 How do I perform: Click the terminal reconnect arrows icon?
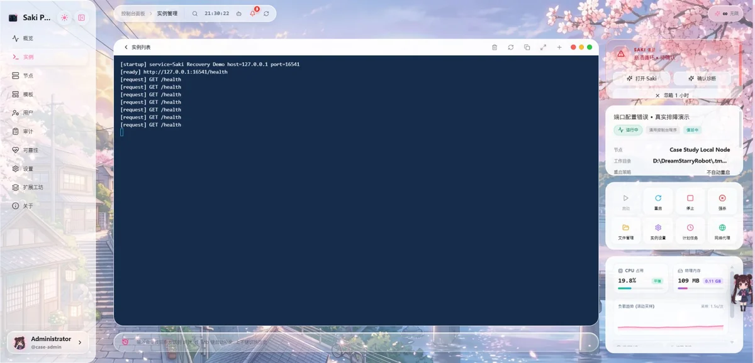coord(511,47)
